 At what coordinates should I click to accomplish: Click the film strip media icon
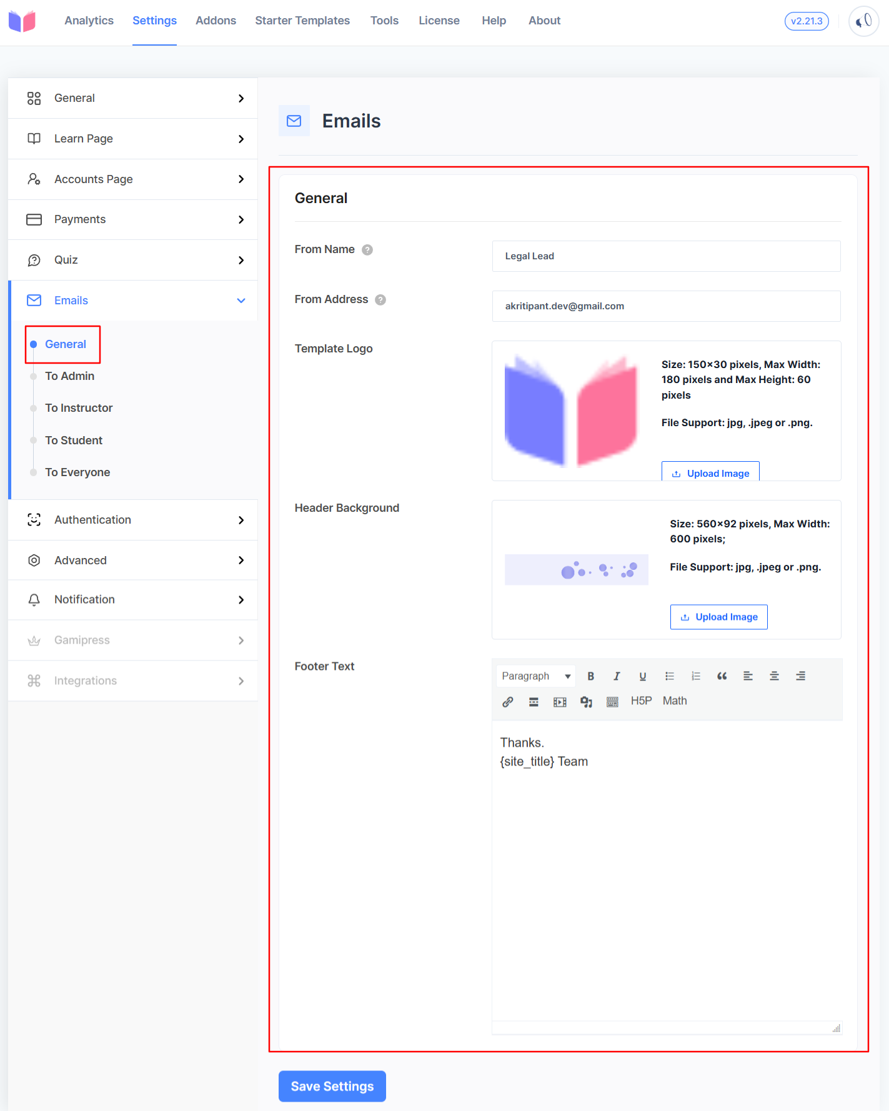(x=560, y=702)
